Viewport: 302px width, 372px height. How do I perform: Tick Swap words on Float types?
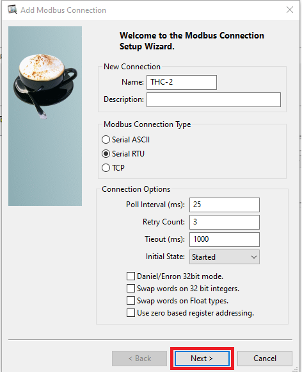coord(131,301)
